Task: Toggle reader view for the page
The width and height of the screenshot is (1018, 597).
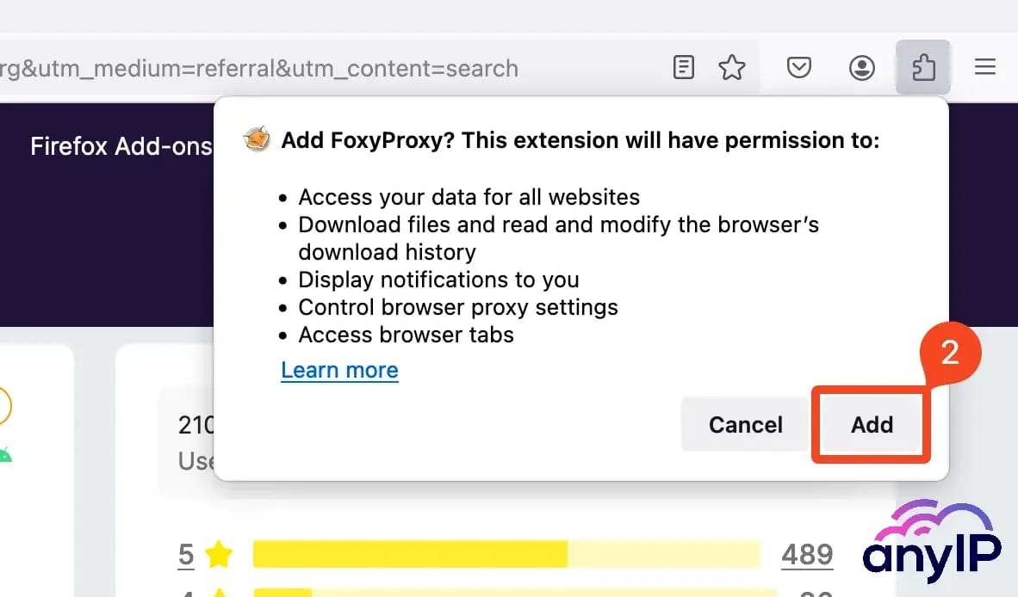Action: pos(683,67)
